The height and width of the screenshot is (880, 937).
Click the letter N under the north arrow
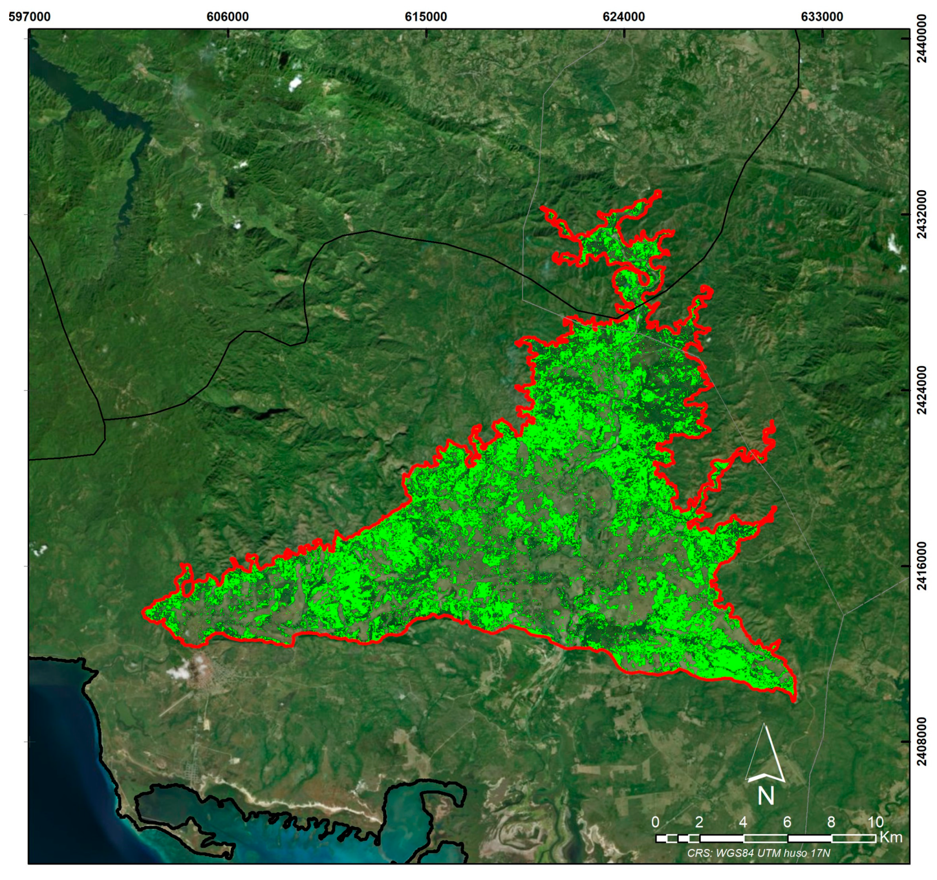(x=766, y=796)
